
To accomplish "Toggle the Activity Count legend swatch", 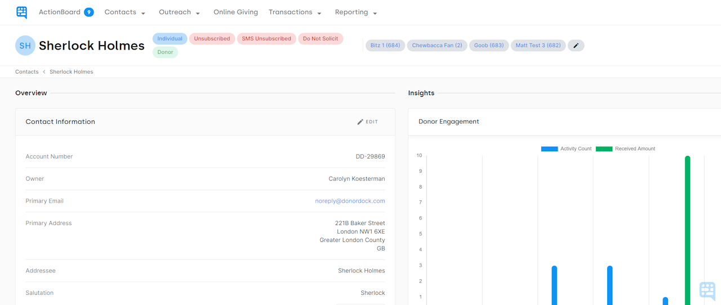I will pyautogui.click(x=549, y=149).
